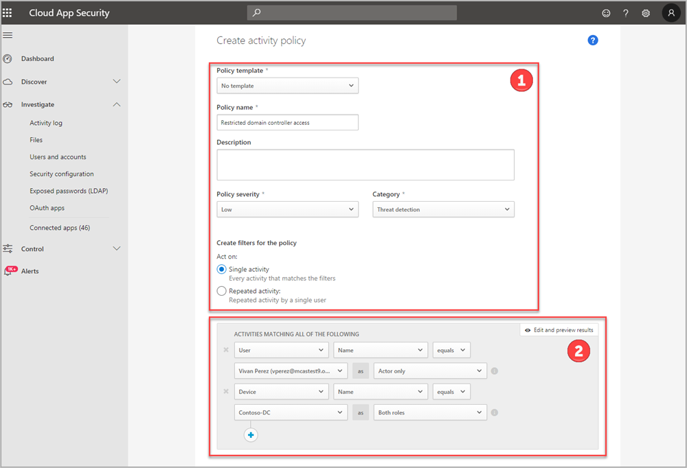Remove the Device filter with its X
687x468 pixels.
pyautogui.click(x=225, y=391)
